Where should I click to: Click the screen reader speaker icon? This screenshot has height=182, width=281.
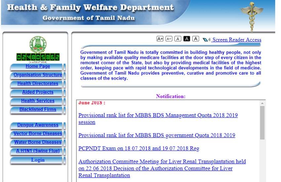207,40
